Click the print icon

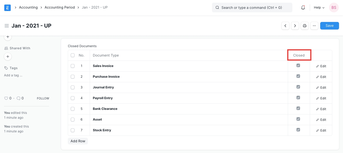coord(305,26)
